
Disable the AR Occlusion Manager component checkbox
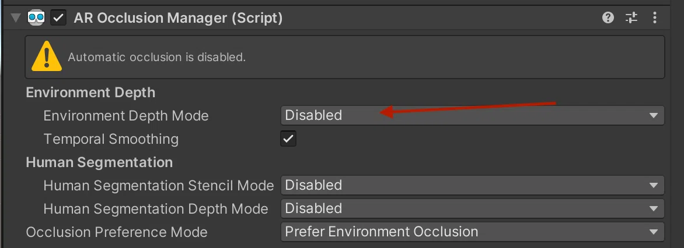(58, 18)
